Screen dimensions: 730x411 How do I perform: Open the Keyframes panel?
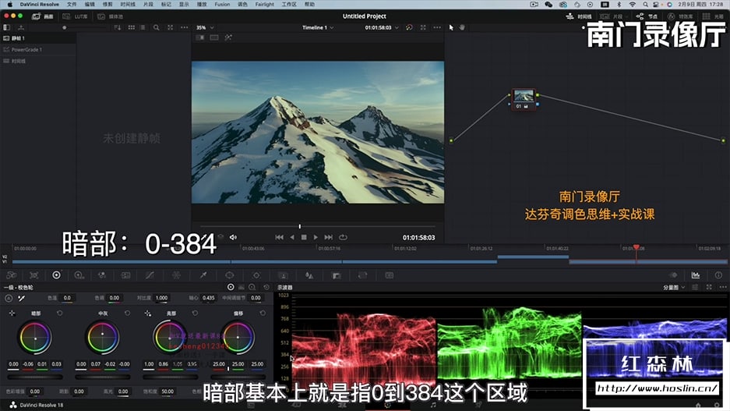[x=673, y=275]
